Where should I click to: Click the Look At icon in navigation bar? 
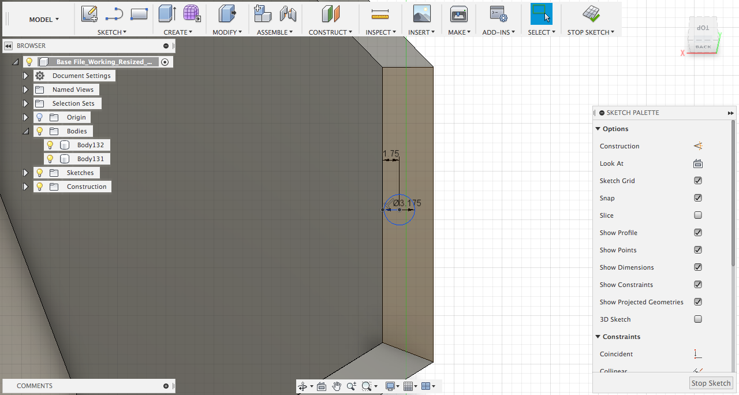pos(322,386)
